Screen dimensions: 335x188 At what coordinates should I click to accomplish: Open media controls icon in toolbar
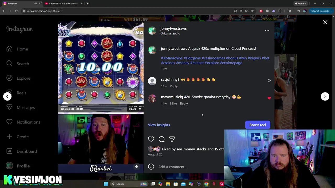[x=299, y=11]
